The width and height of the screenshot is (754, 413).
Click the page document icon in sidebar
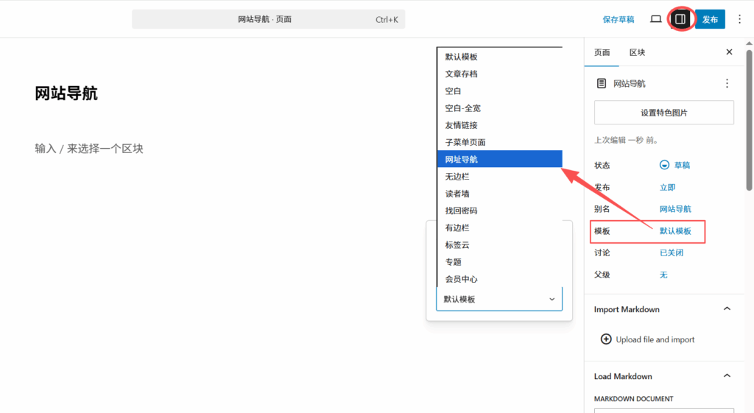(602, 84)
